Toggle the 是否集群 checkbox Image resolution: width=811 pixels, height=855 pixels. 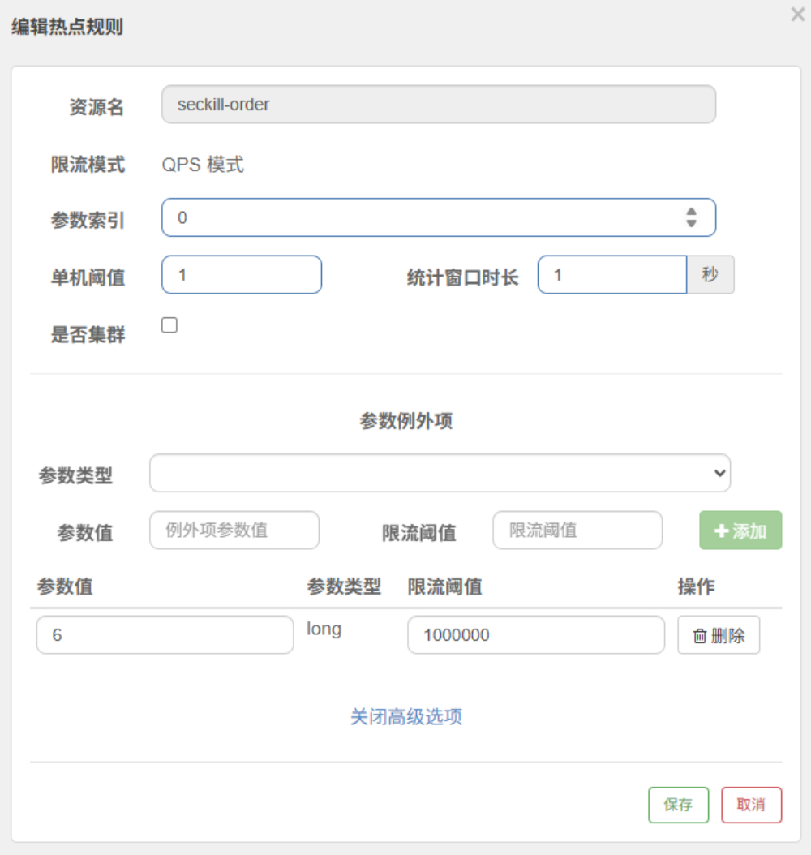(169, 325)
